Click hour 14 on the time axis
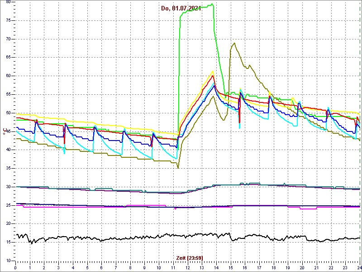362x272 pixels. [216, 268]
